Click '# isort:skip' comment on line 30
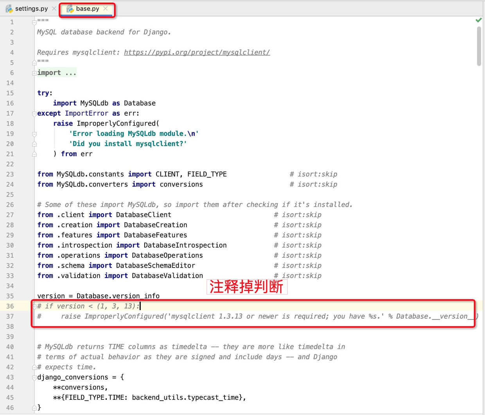 (298, 246)
